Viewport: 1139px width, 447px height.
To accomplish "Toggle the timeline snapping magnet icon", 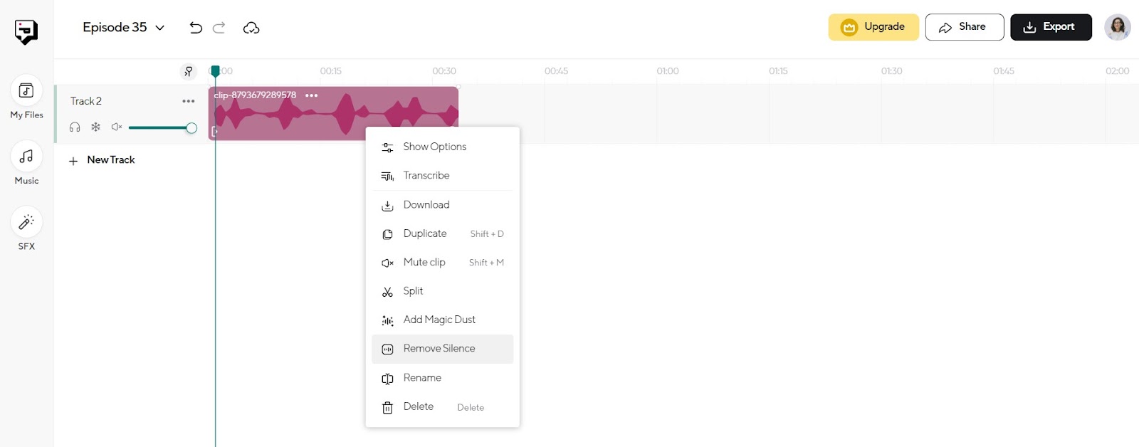I will tap(188, 71).
